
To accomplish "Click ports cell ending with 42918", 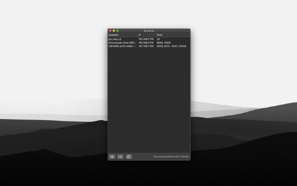I will point(171,46).
